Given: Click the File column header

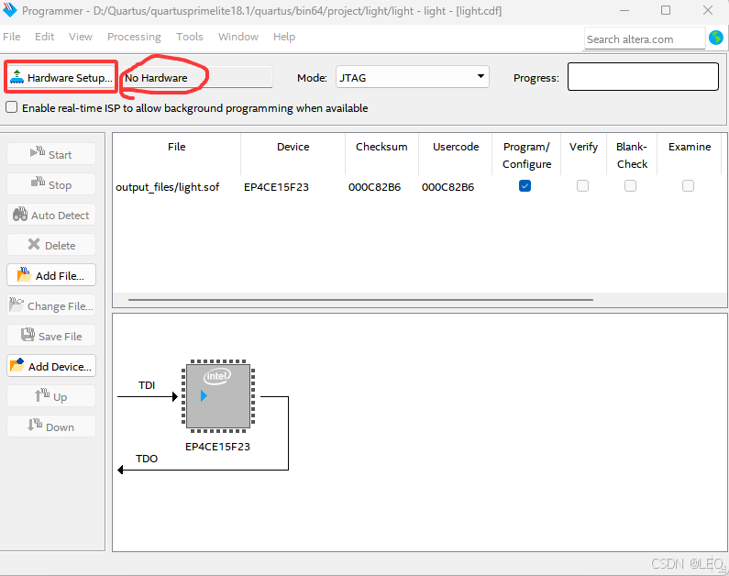Looking at the screenshot, I should pyautogui.click(x=177, y=155).
